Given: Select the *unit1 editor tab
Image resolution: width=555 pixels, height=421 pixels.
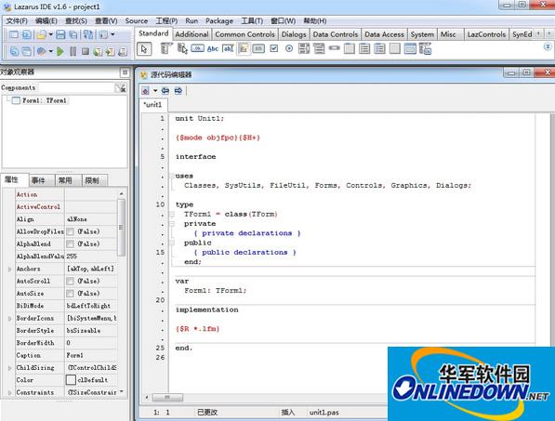Looking at the screenshot, I should click(152, 105).
